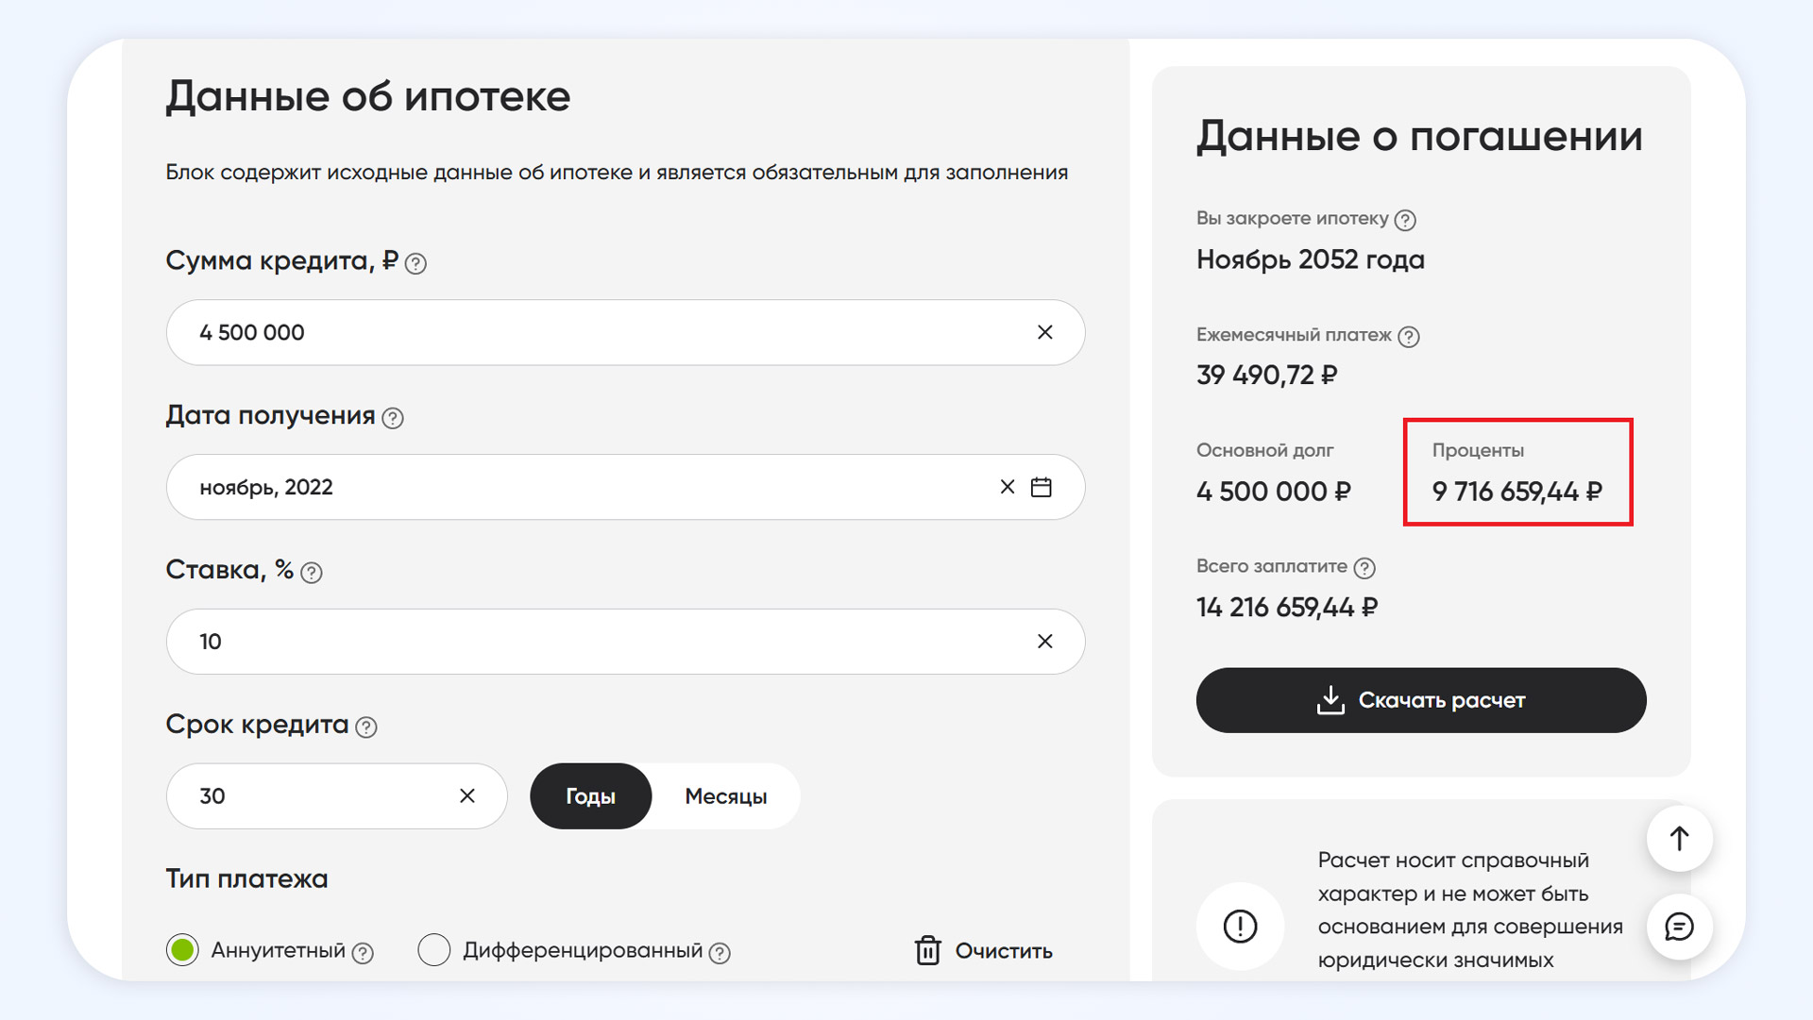Click help icon next to Сумма кредита
This screenshot has width=1813, height=1020.
[415, 263]
